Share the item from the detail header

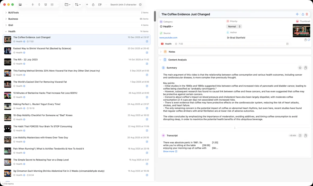point(303,14)
